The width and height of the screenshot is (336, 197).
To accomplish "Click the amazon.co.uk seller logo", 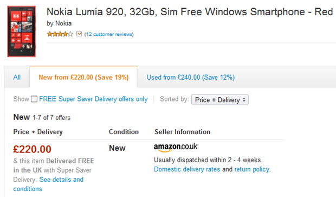I will pos(176,148).
